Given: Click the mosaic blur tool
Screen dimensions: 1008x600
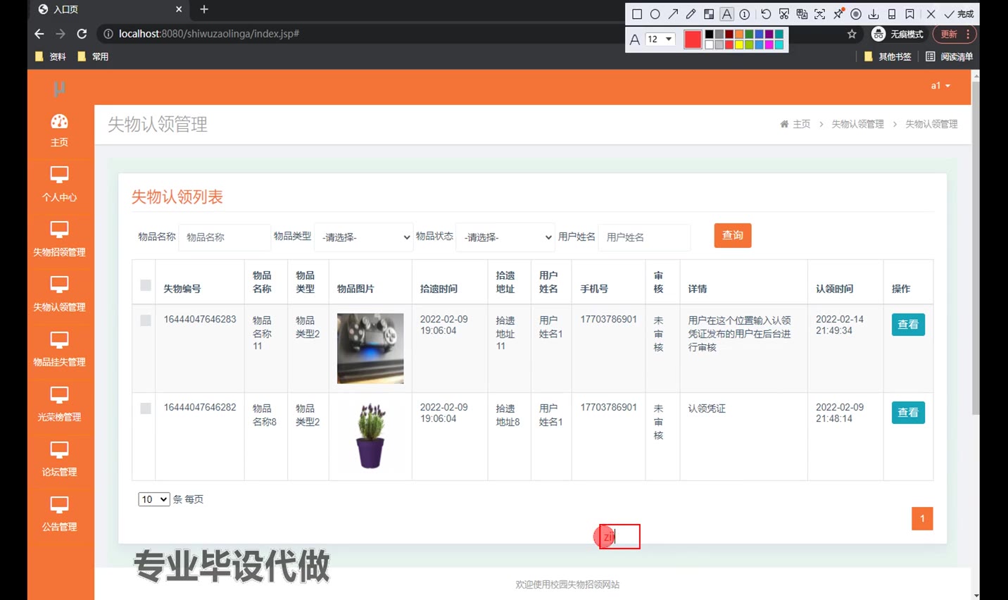Looking at the screenshot, I should [x=709, y=14].
